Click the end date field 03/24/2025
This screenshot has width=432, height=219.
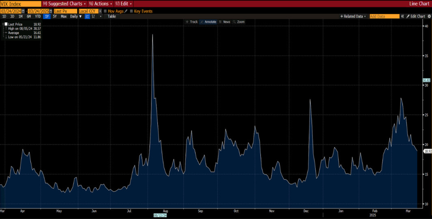click(x=38, y=11)
